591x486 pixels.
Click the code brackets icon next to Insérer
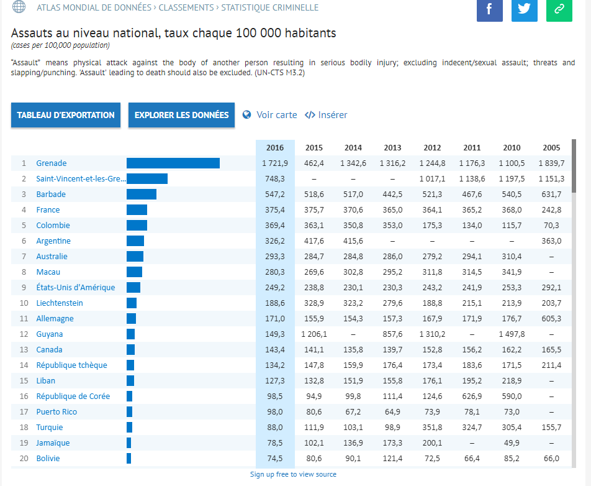[x=310, y=115]
